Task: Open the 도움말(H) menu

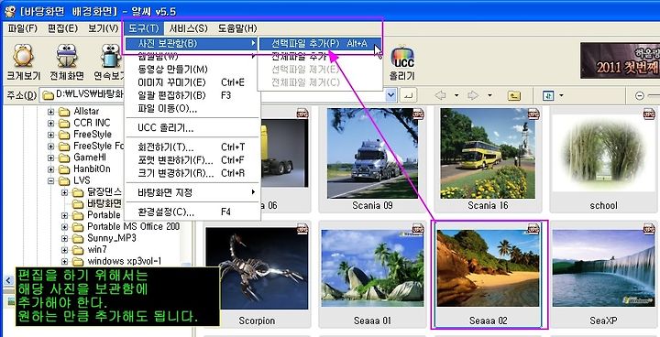Action: [x=237, y=28]
